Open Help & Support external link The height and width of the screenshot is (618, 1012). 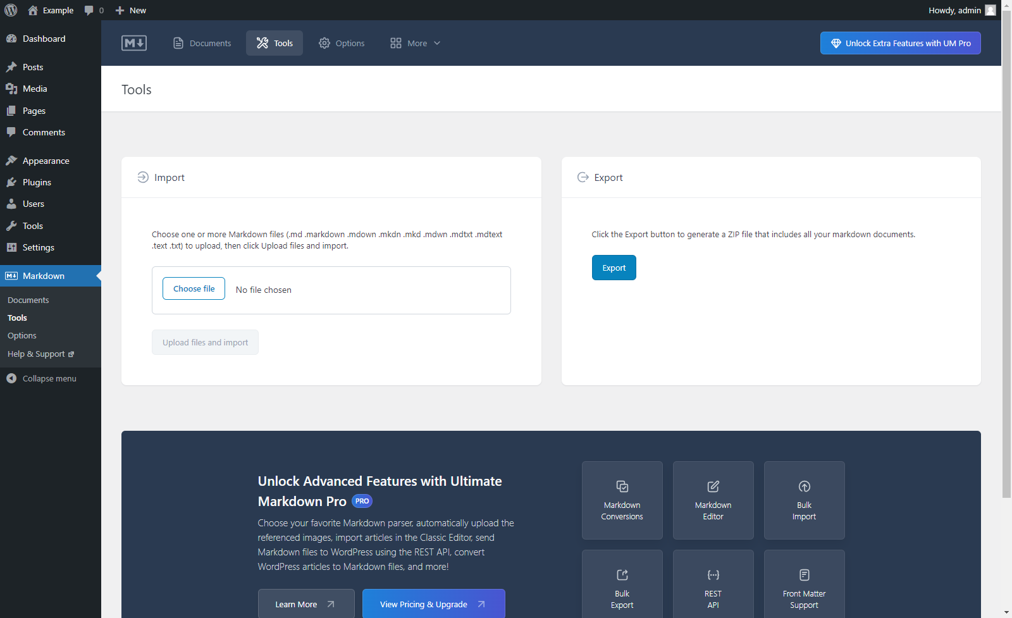coord(40,354)
